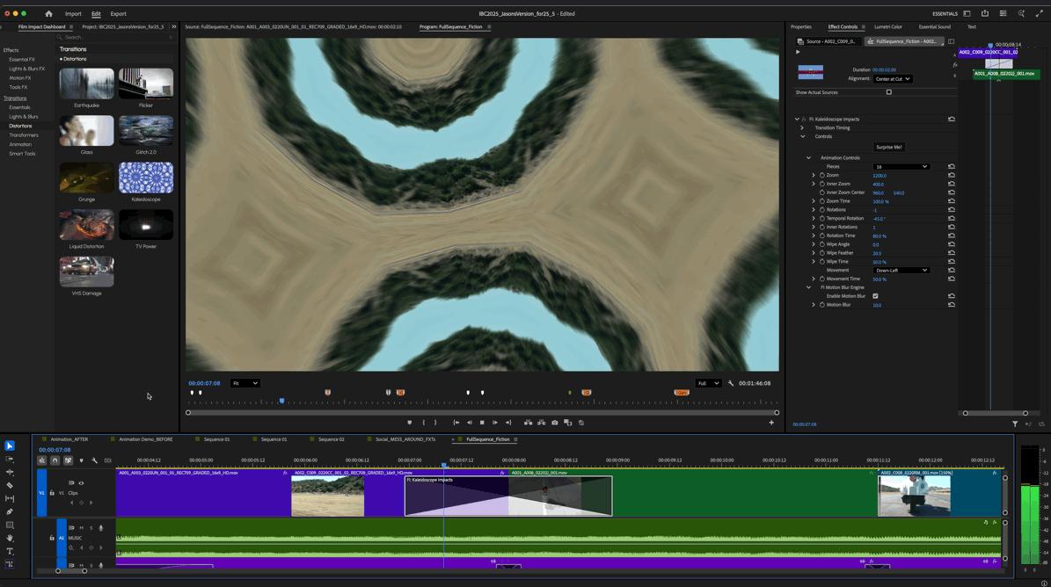The height and width of the screenshot is (587, 1051).
Task: Open the Pieces dropdown showing 16
Action: click(901, 167)
